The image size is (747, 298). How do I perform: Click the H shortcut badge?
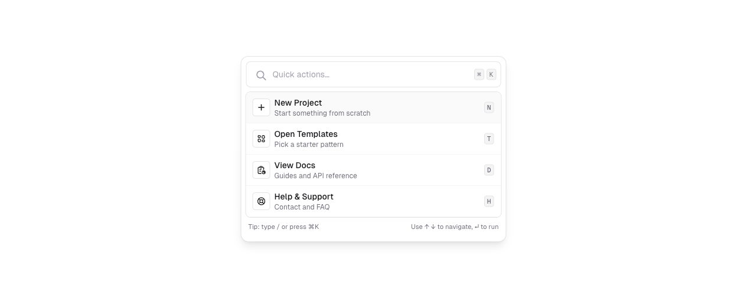click(x=488, y=201)
